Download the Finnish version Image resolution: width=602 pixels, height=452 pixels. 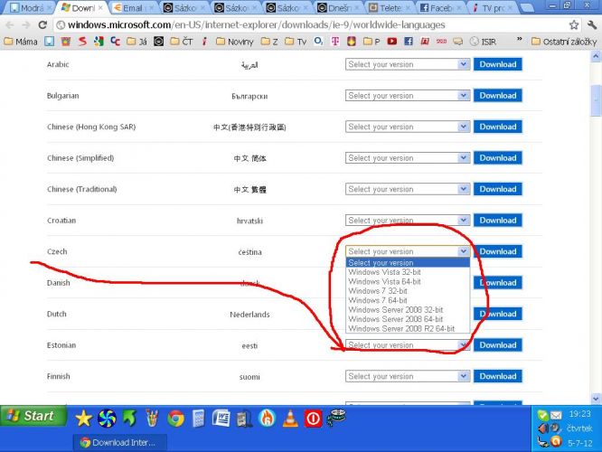coord(497,376)
